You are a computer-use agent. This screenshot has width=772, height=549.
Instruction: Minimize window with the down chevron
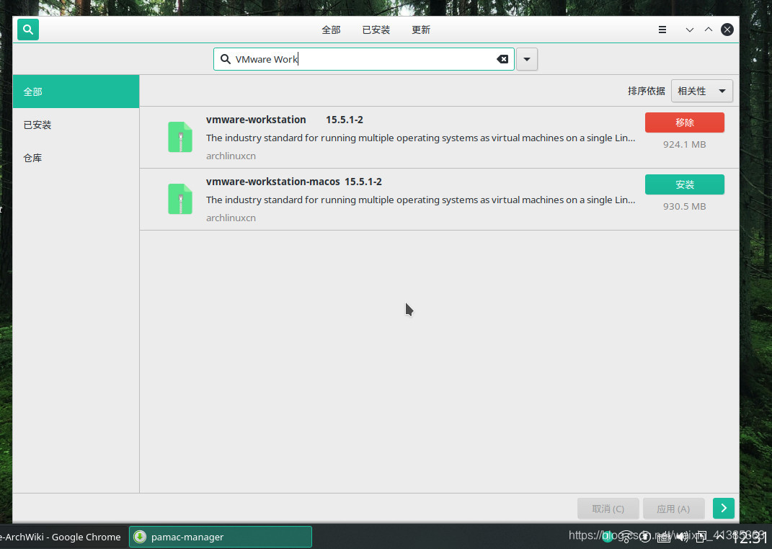pyautogui.click(x=689, y=30)
